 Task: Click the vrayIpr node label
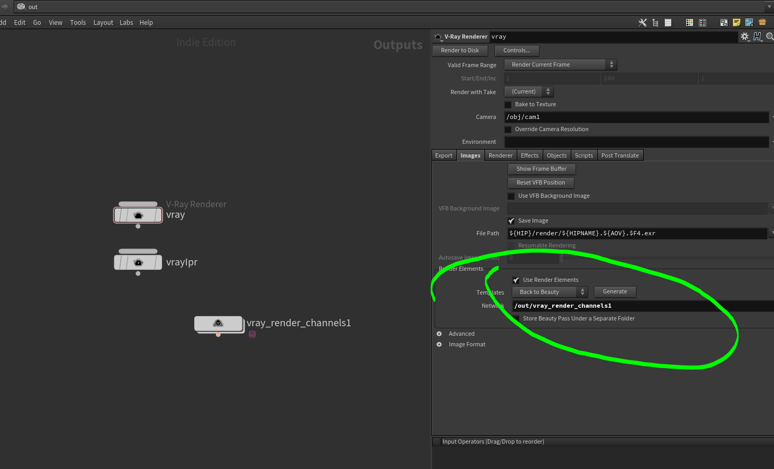[182, 262]
